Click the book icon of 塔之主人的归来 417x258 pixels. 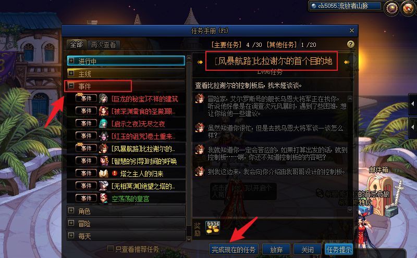103,174
